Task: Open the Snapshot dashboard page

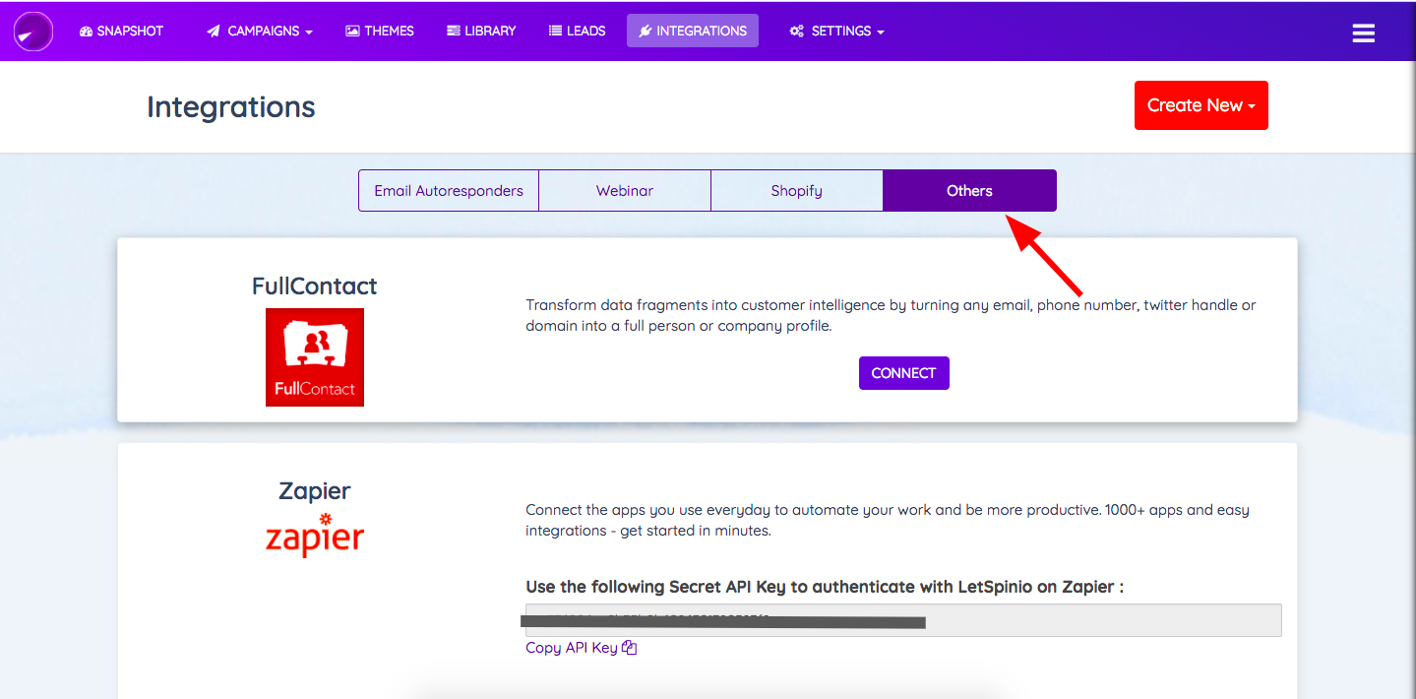Action: tap(121, 31)
